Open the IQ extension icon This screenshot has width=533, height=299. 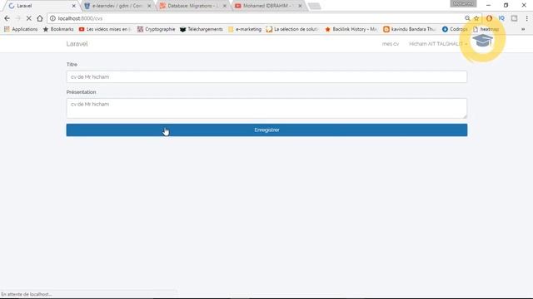point(501,18)
